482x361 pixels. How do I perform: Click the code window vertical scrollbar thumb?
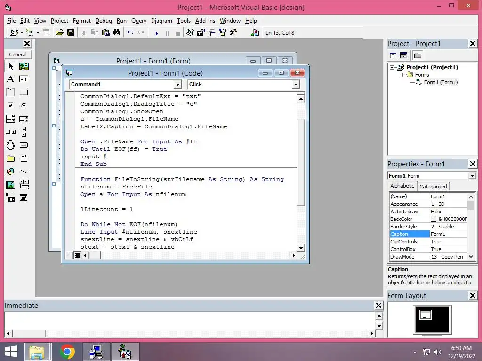(x=301, y=163)
